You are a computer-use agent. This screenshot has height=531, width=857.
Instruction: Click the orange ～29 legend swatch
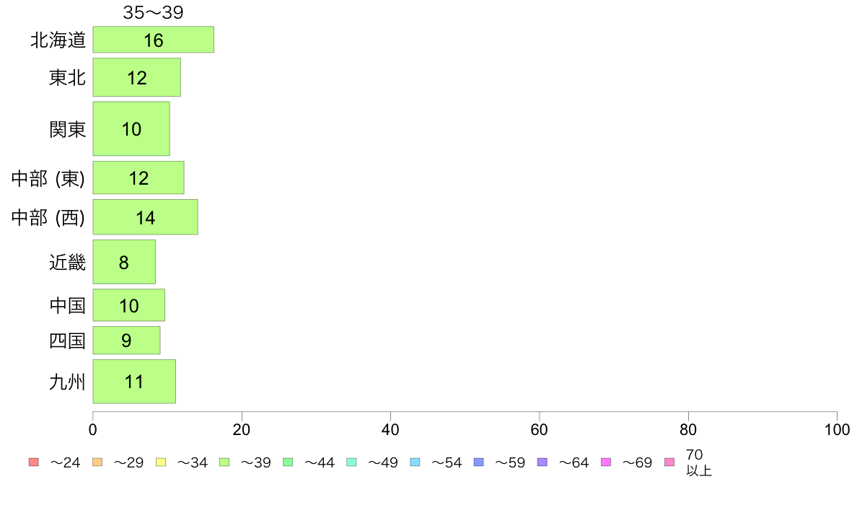pos(97,462)
